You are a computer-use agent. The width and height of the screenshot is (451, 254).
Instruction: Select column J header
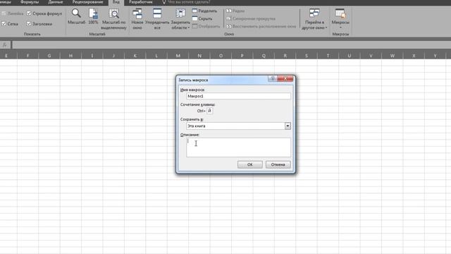(x=113, y=56)
